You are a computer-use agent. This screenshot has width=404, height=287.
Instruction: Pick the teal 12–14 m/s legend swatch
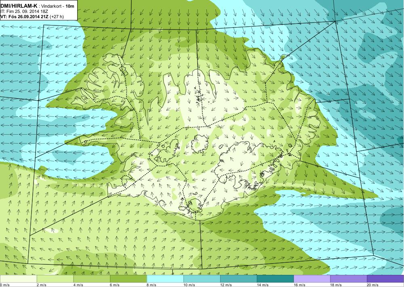[x=239, y=279]
